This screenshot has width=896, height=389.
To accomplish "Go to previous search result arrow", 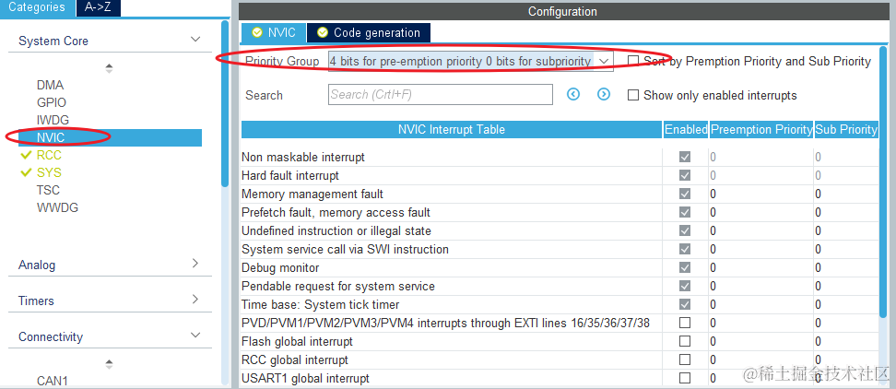I will click(x=573, y=94).
